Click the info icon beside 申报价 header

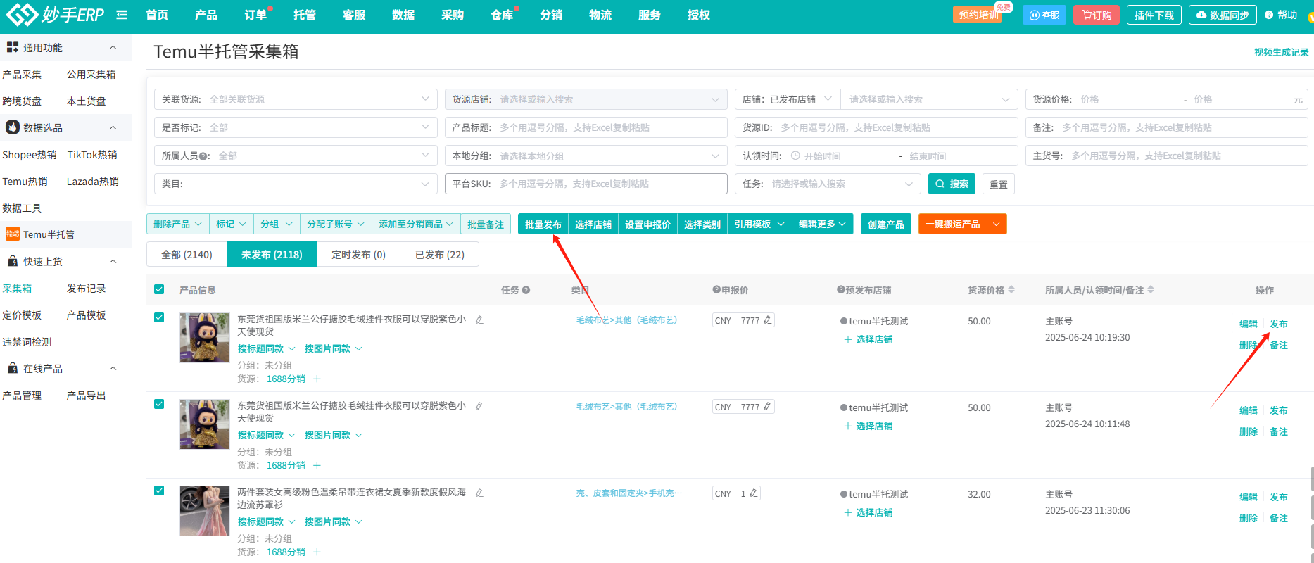pyautogui.click(x=716, y=290)
